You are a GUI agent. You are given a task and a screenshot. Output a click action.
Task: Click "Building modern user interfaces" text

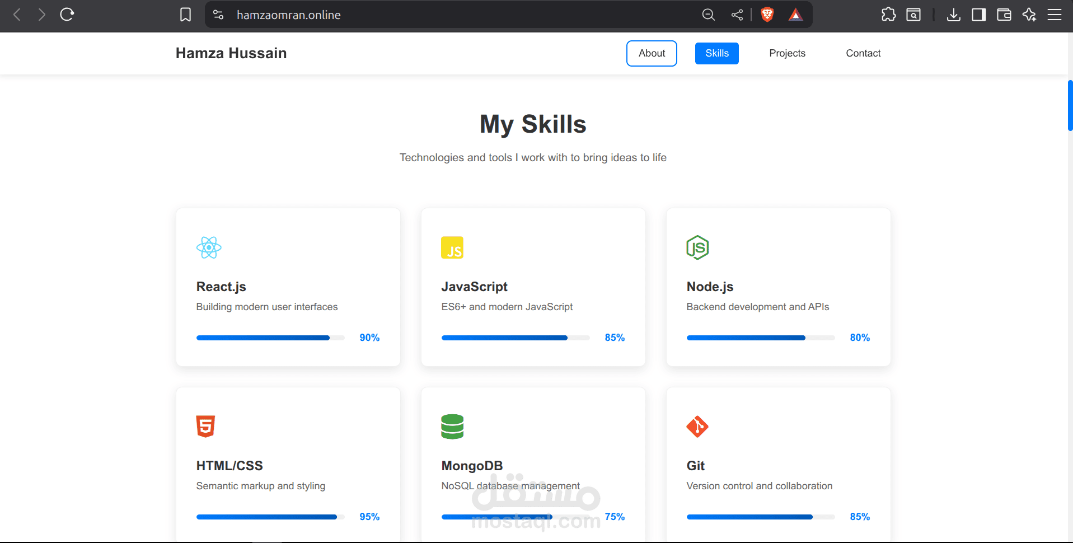pos(267,307)
